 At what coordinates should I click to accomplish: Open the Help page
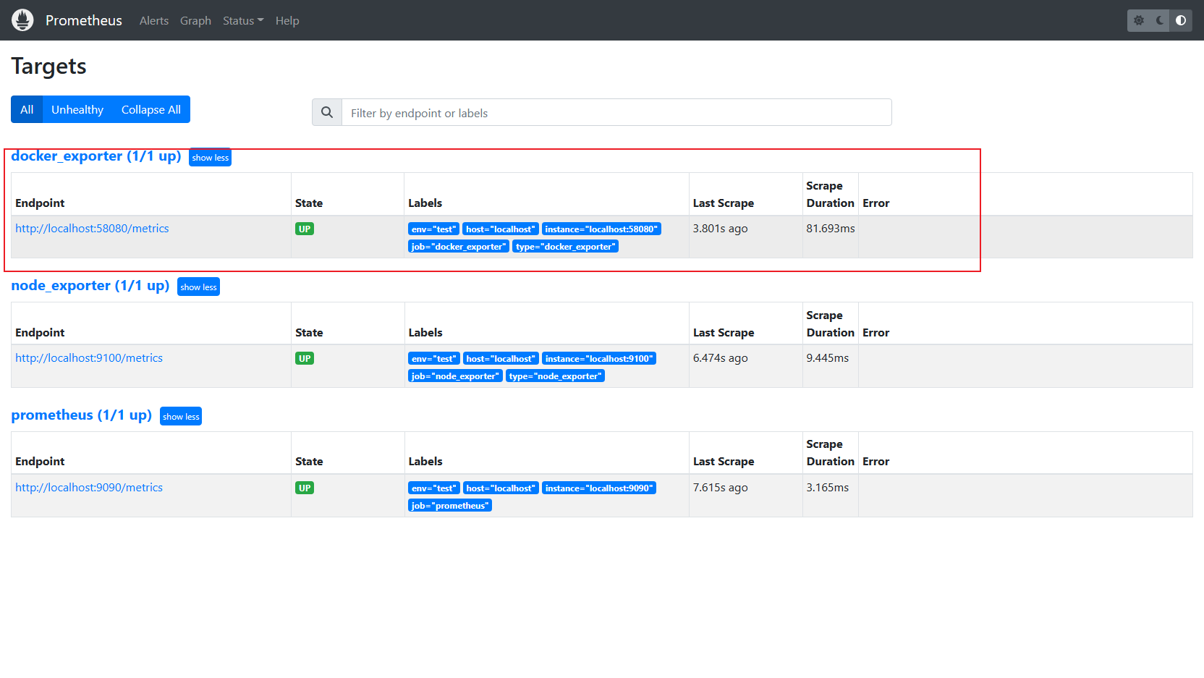coord(287,20)
